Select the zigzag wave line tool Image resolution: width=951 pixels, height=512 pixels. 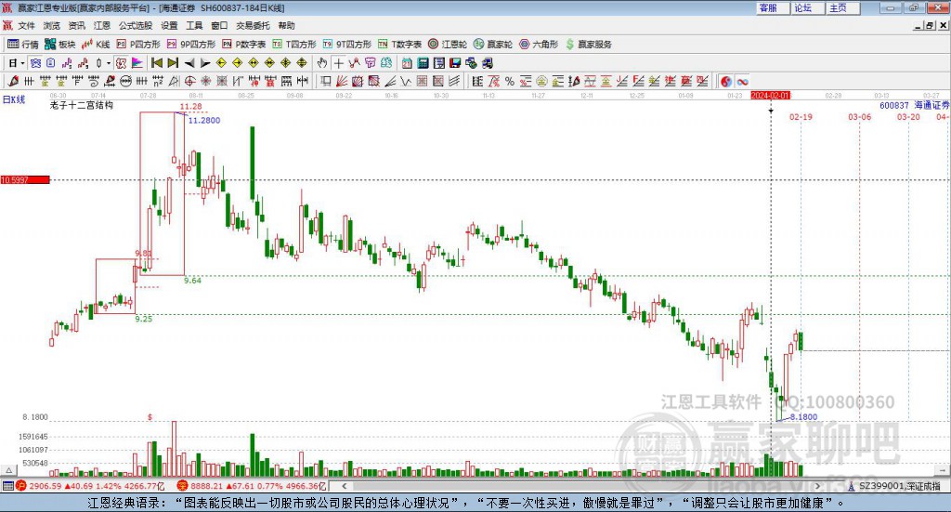[x=406, y=81]
